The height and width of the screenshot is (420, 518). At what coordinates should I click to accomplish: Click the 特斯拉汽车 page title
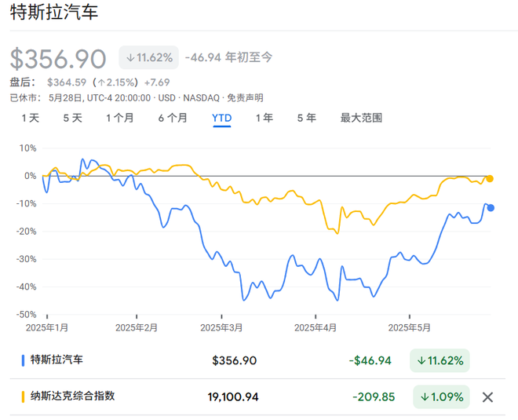coord(54,12)
